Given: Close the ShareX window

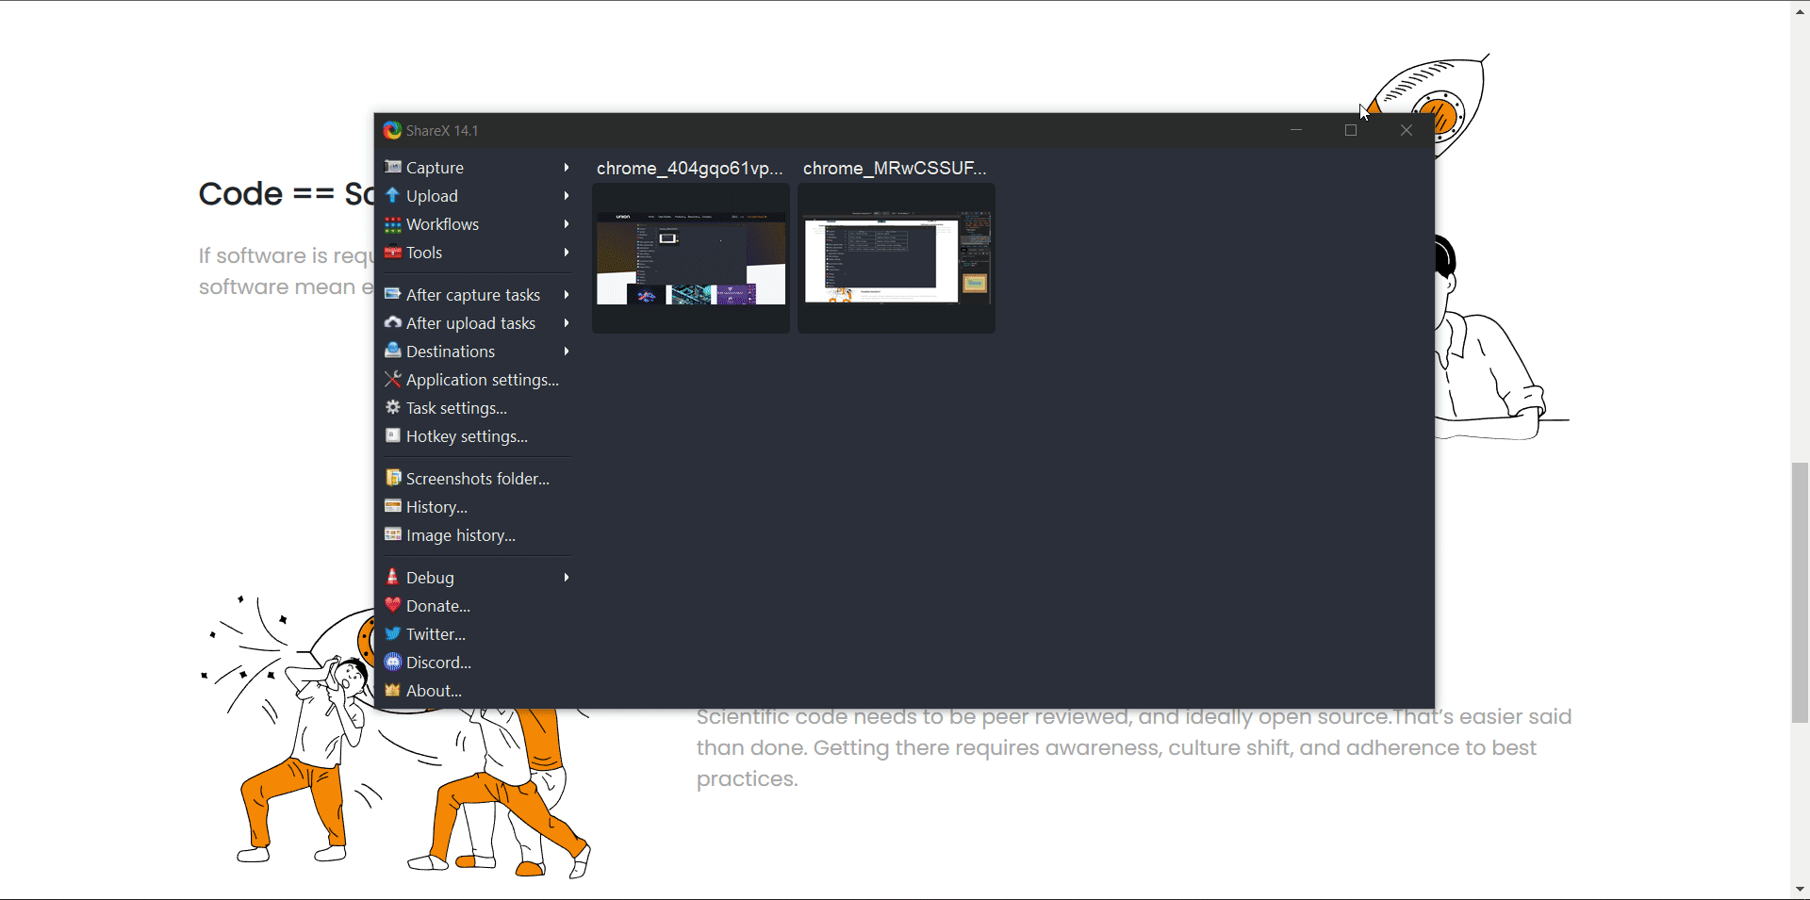Looking at the screenshot, I should pyautogui.click(x=1407, y=130).
